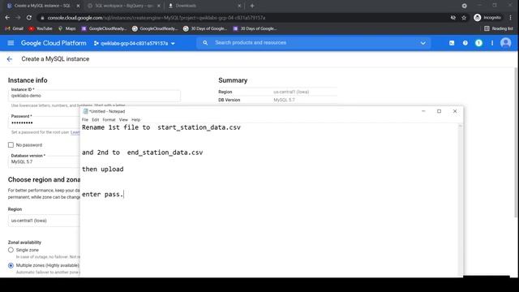Open the Region dropdown

click(44, 221)
